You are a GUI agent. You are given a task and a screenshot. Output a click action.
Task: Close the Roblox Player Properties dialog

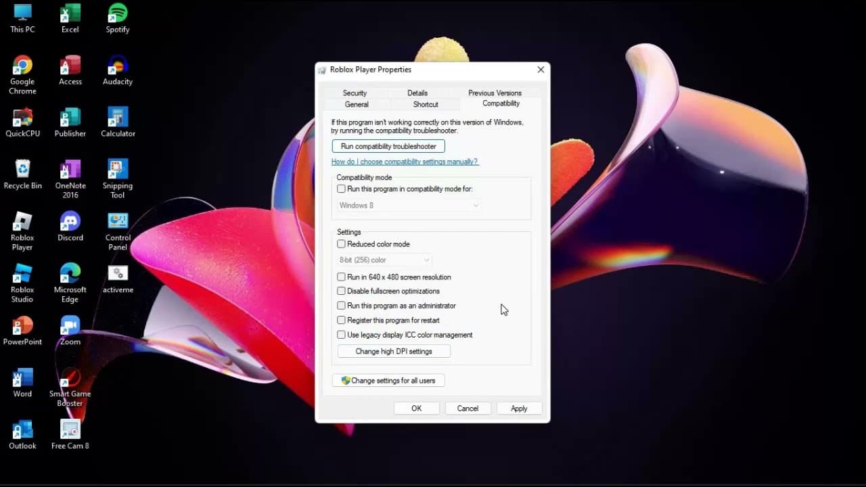tap(541, 70)
